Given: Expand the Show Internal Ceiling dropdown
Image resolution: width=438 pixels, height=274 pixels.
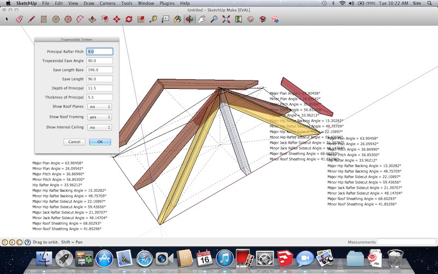Looking at the screenshot, I should (x=99, y=127).
